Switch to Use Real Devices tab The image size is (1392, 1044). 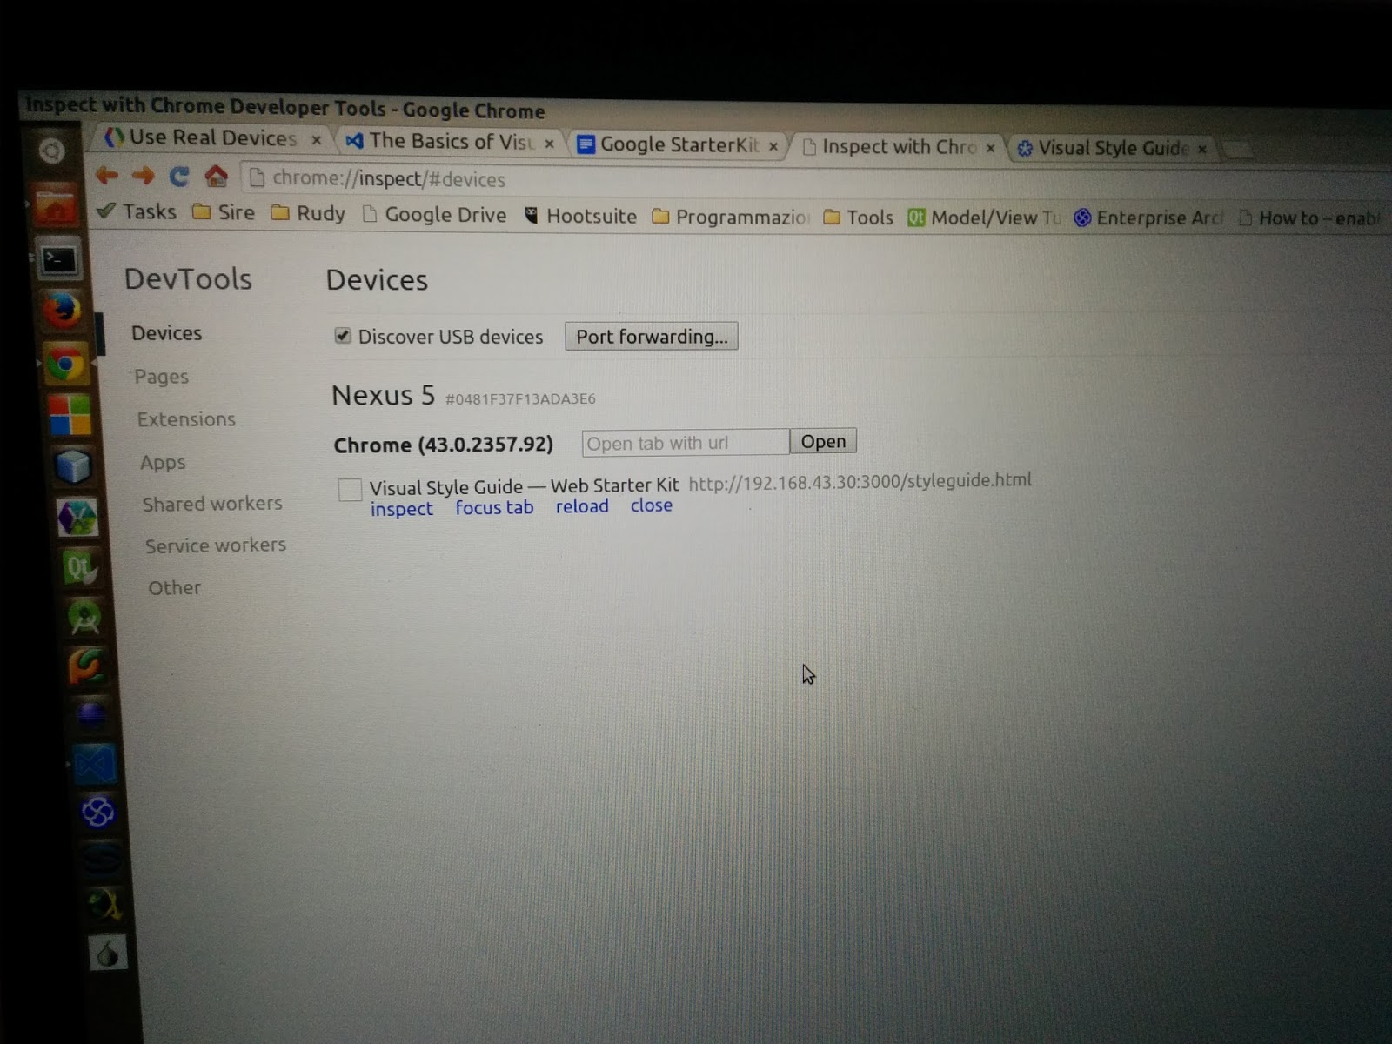211,138
